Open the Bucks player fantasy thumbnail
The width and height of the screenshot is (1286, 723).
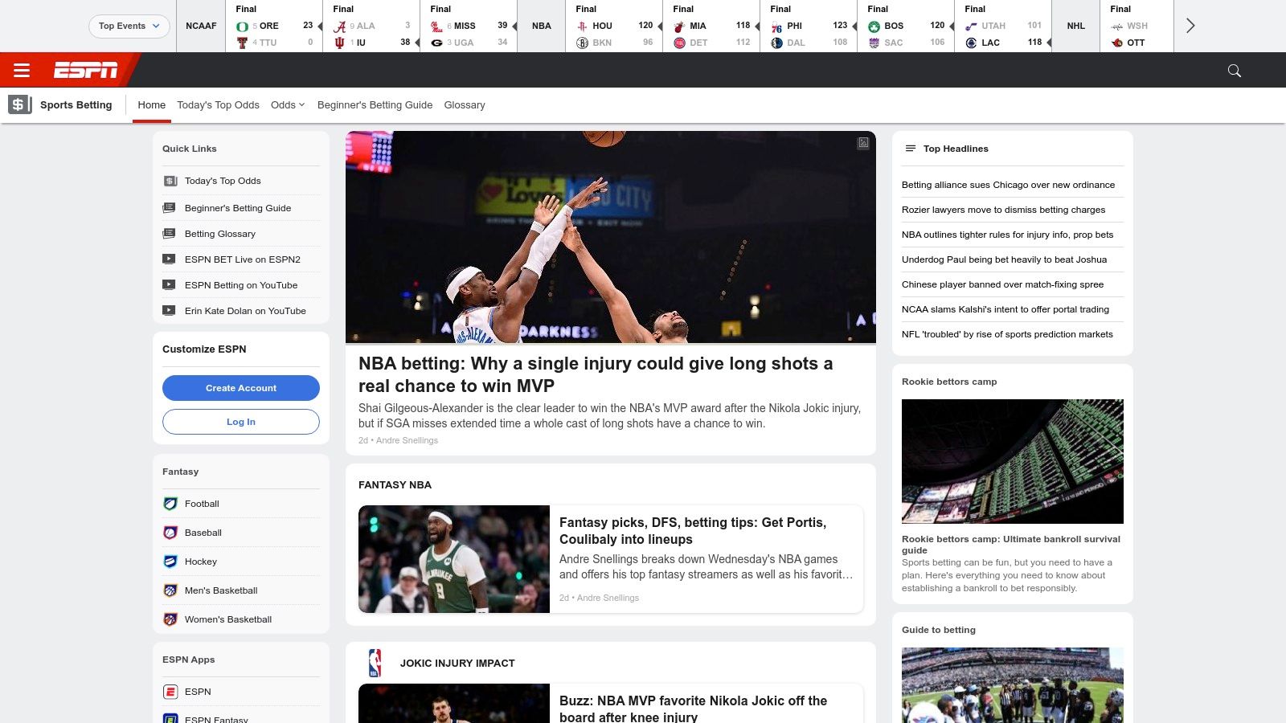click(454, 559)
